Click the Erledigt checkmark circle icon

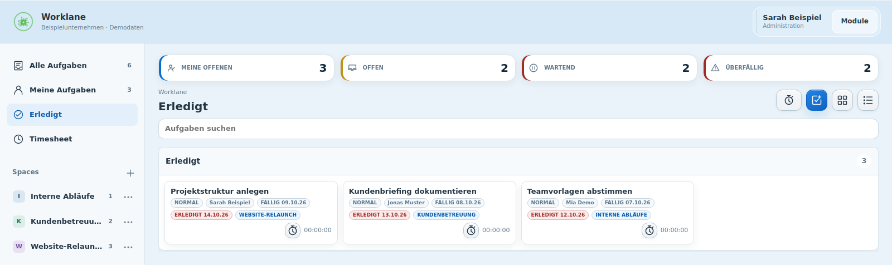pos(18,115)
